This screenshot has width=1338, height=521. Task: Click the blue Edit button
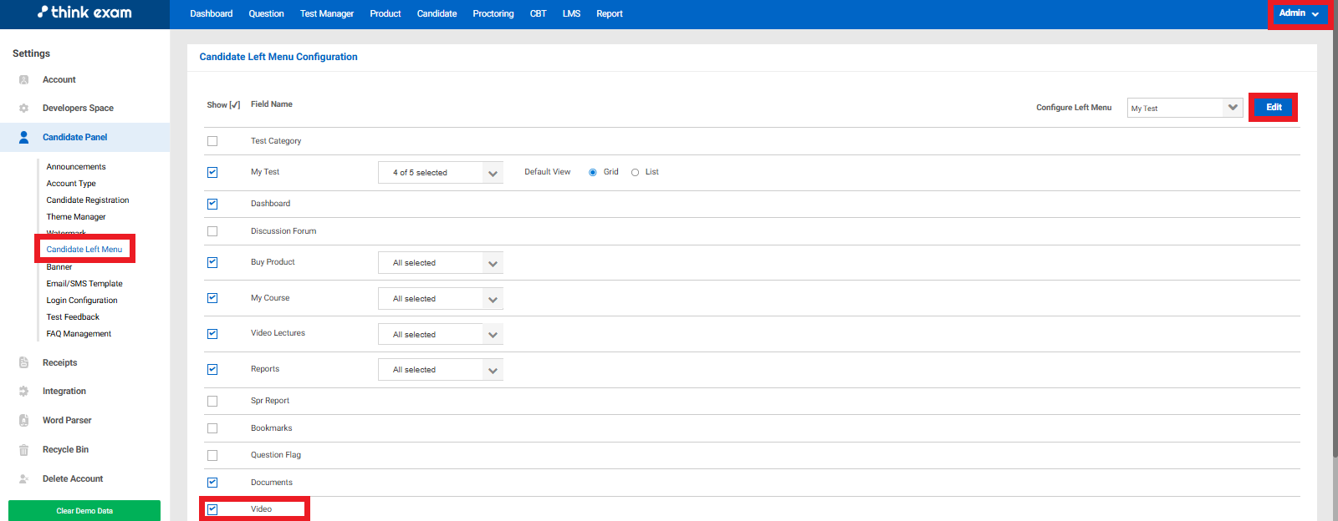(x=1273, y=108)
